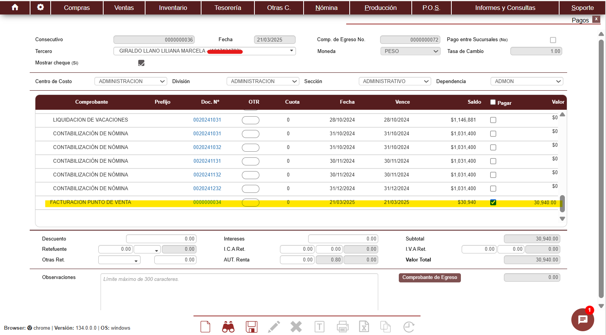
Task: Open document link 0000000034
Action: pos(207,202)
